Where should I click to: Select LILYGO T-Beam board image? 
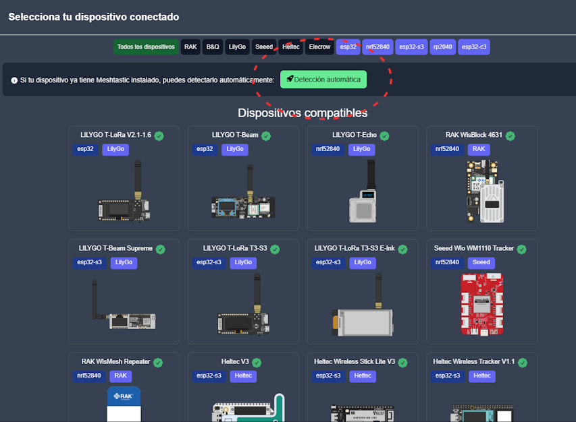pyautogui.click(x=243, y=191)
